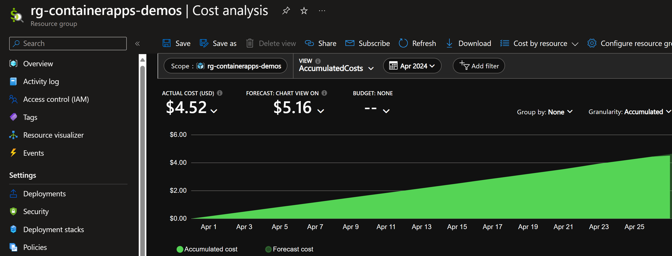Open the more options ellipsis next to the title
Viewport: 672px width, 256px height.
click(x=322, y=11)
